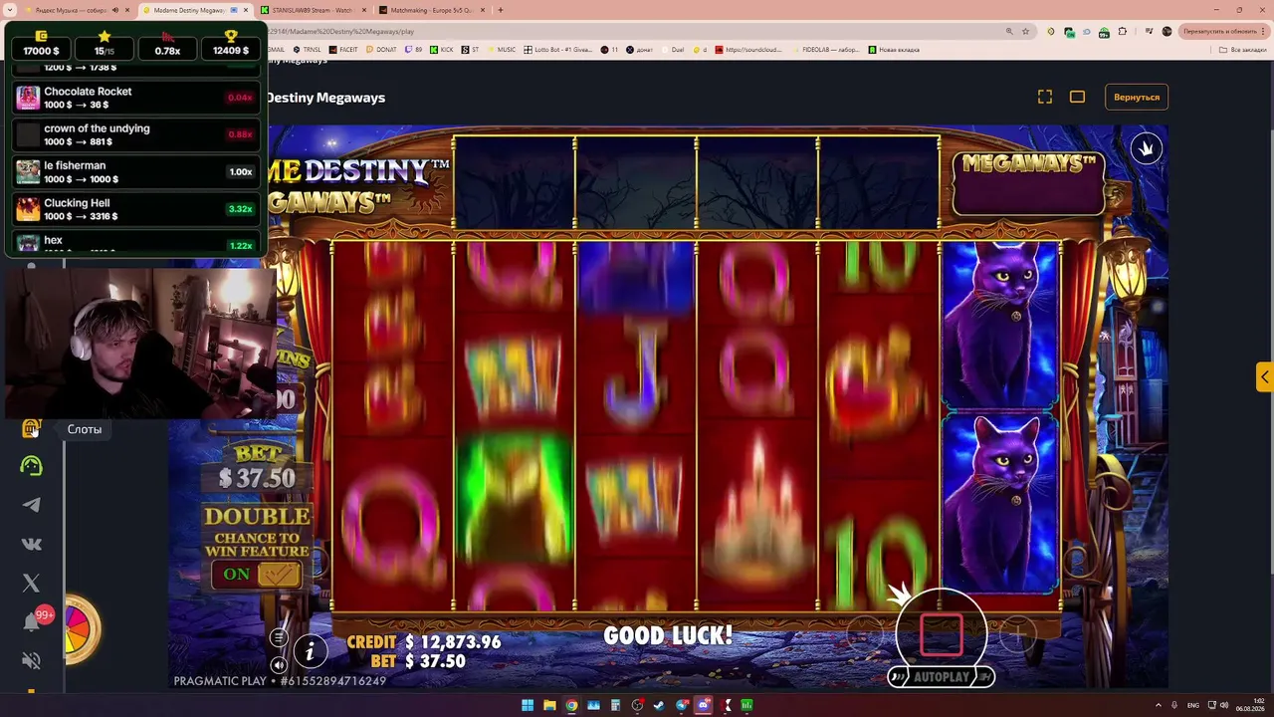Bookmark this page with star icon

[x=1025, y=31]
